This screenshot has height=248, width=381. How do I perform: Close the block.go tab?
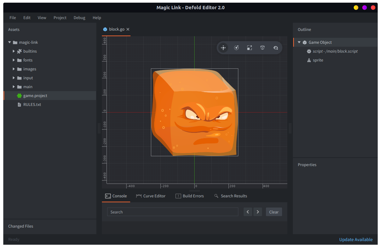coord(128,29)
